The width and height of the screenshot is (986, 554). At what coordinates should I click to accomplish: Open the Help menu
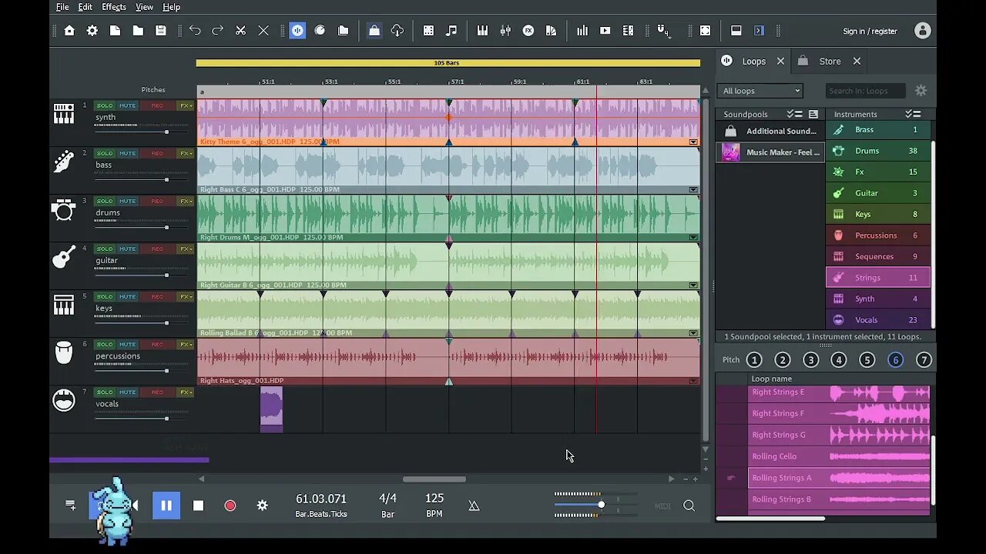click(x=171, y=7)
